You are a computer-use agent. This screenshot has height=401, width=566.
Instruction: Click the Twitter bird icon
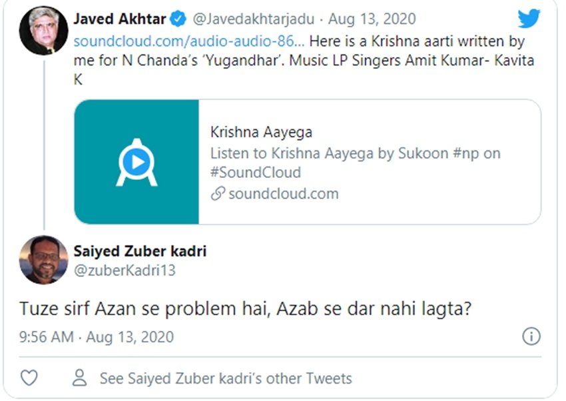coord(529,19)
